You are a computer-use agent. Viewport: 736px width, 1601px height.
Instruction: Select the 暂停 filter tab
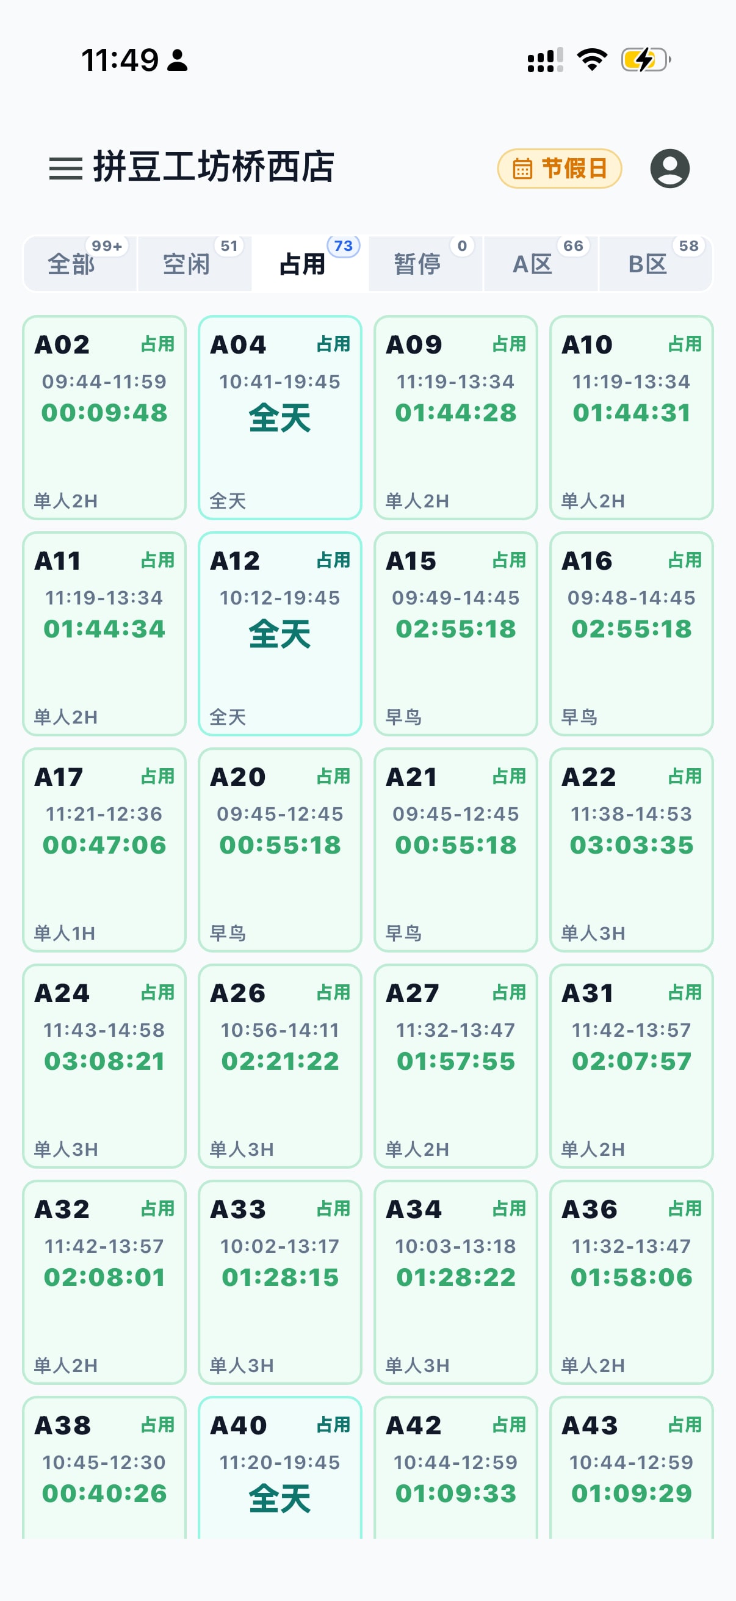pos(425,264)
